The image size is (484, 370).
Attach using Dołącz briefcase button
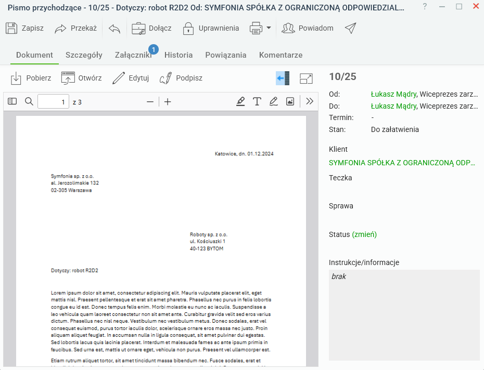[151, 29]
